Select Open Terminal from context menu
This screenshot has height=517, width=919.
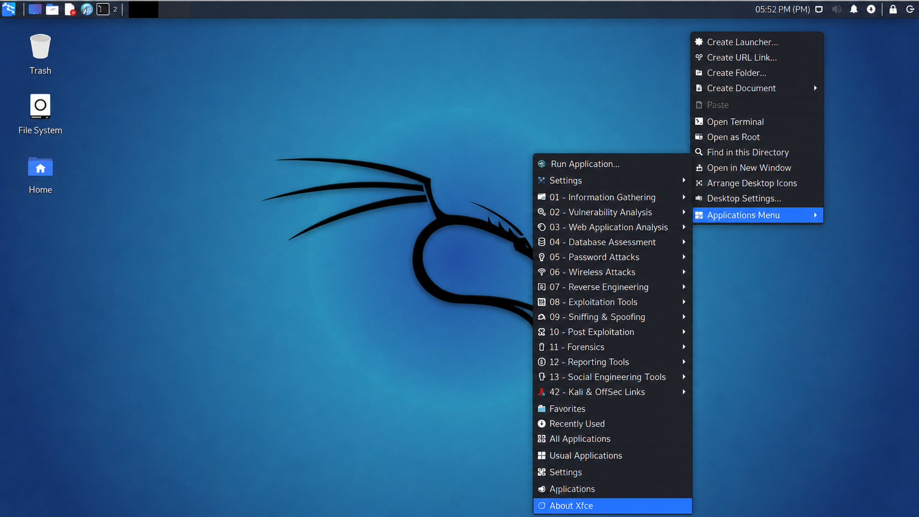757,121
